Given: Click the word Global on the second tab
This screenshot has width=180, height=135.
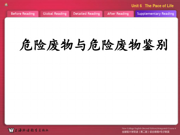Looking at the screenshot, I should pyautogui.click(x=48, y=14).
